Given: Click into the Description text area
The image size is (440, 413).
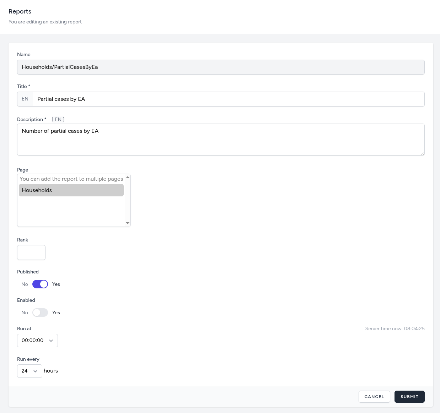Looking at the screenshot, I should click(220, 139).
